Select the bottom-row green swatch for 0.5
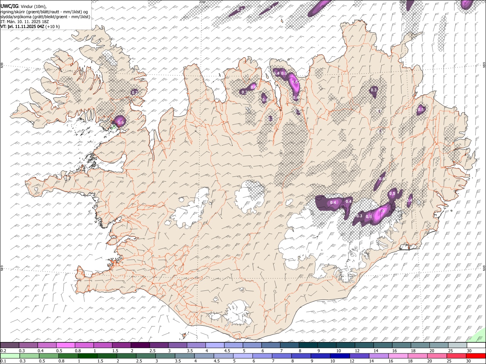 point(49,356)
